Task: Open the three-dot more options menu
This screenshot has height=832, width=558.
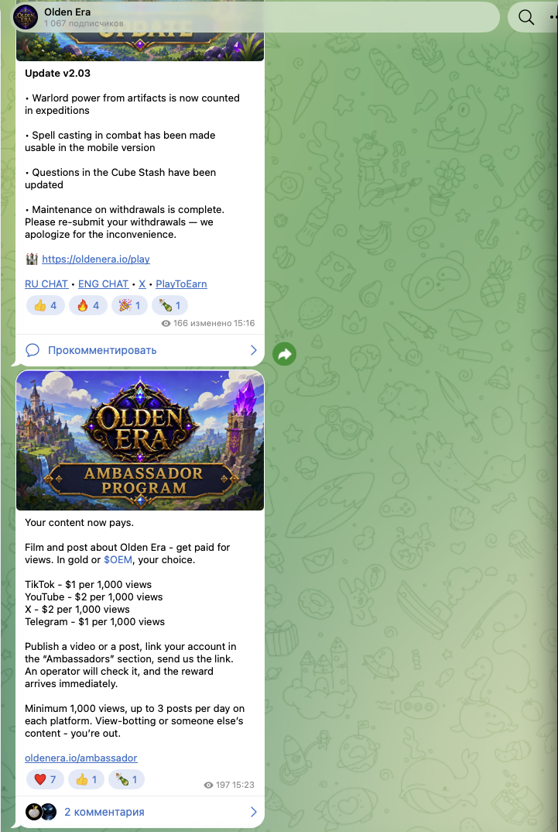Action: (554, 18)
